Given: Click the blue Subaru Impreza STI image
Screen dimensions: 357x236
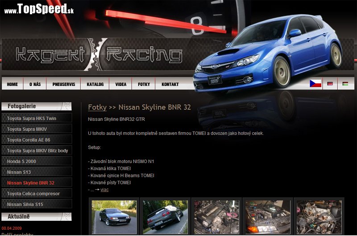Looking at the screenshot, I should 267,53.
